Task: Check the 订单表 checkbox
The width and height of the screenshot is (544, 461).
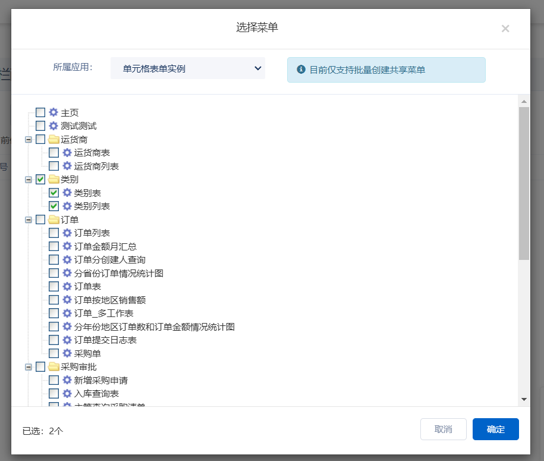Action: click(54, 286)
